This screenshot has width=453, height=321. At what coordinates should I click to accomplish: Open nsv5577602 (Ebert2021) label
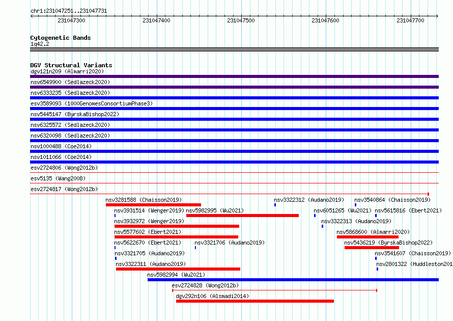[148, 232]
